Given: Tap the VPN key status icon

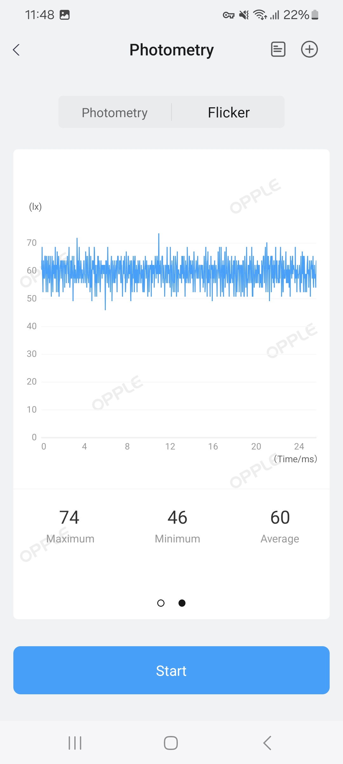Looking at the screenshot, I should [228, 15].
